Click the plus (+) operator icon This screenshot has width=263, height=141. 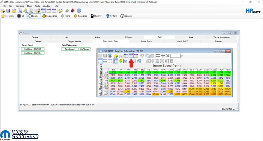click(163, 56)
